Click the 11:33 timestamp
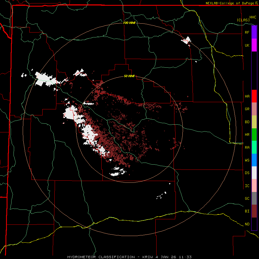This screenshot has height=259, width=259. [x=186, y=257]
